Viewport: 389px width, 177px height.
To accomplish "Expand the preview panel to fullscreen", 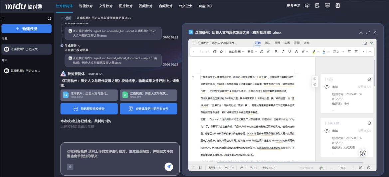I will [368, 32].
